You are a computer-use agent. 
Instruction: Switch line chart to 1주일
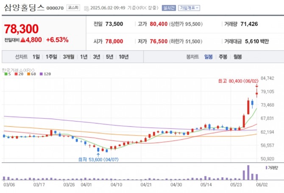(x=51, y=57)
